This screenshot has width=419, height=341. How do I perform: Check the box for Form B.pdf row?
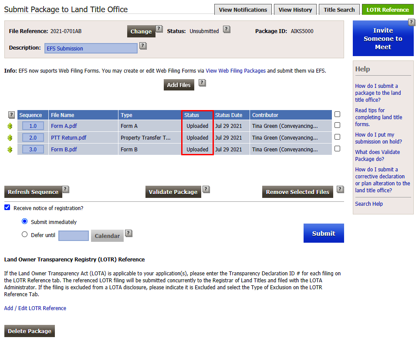(x=337, y=149)
